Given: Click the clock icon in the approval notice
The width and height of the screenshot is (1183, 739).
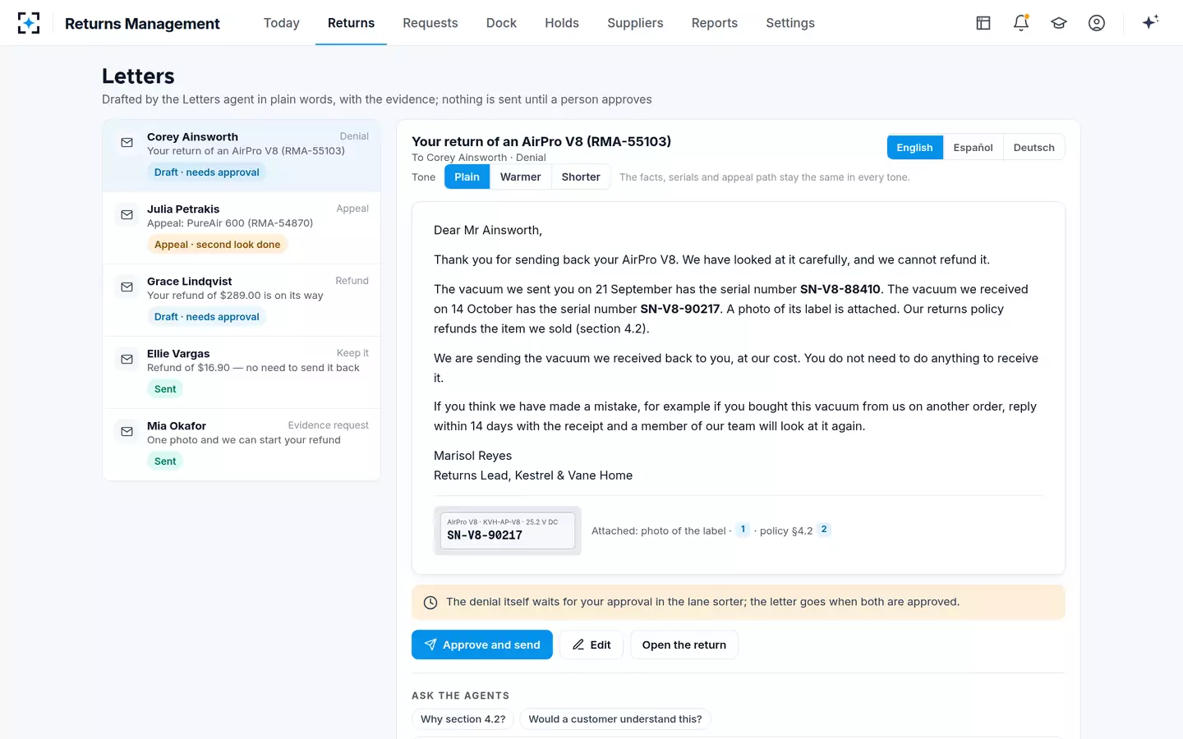Looking at the screenshot, I should [430, 603].
